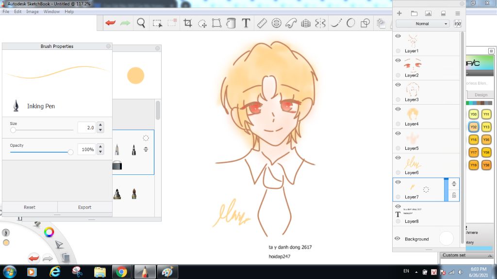Open the File menu

[6, 12]
